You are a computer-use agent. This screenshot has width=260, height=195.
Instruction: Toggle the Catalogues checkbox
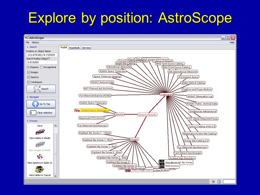(28, 82)
